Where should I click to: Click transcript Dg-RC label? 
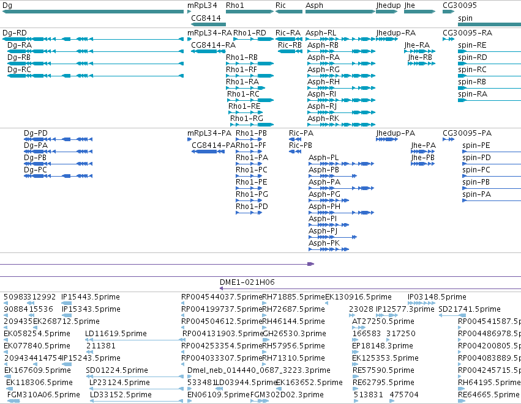click(19, 70)
